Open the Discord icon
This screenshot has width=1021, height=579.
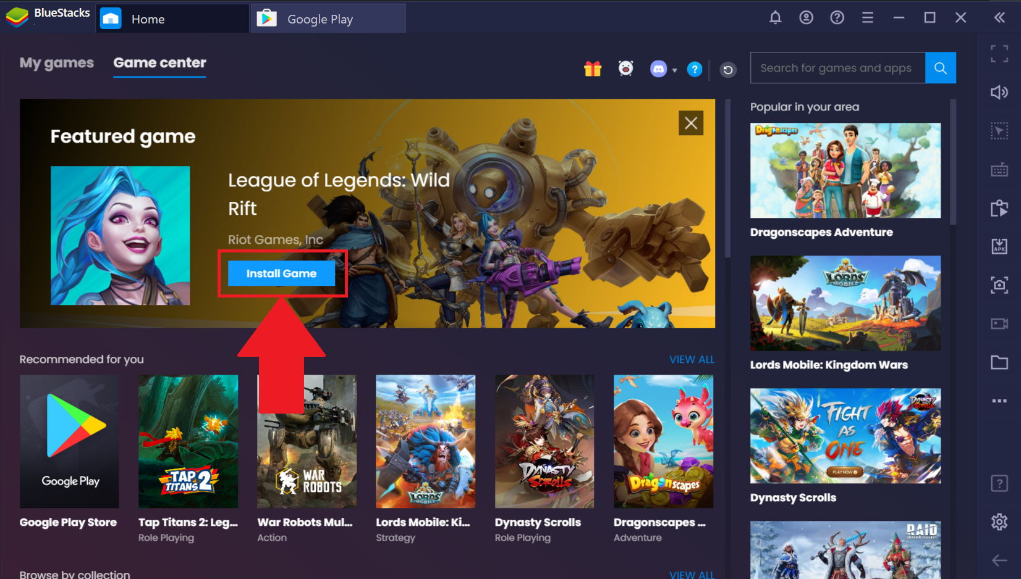(x=659, y=69)
